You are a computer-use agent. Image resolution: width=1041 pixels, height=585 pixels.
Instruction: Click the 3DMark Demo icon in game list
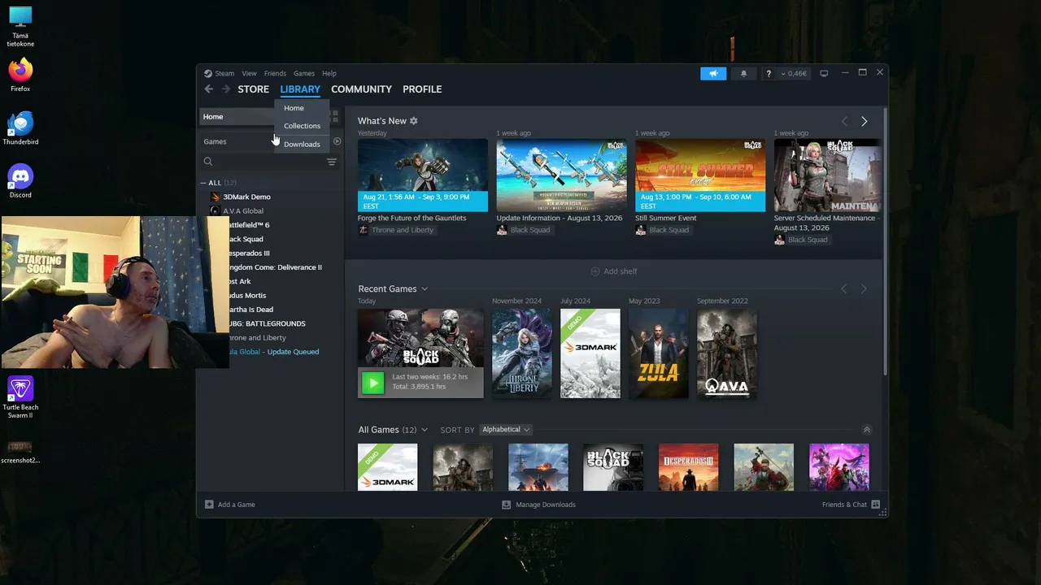(x=215, y=197)
